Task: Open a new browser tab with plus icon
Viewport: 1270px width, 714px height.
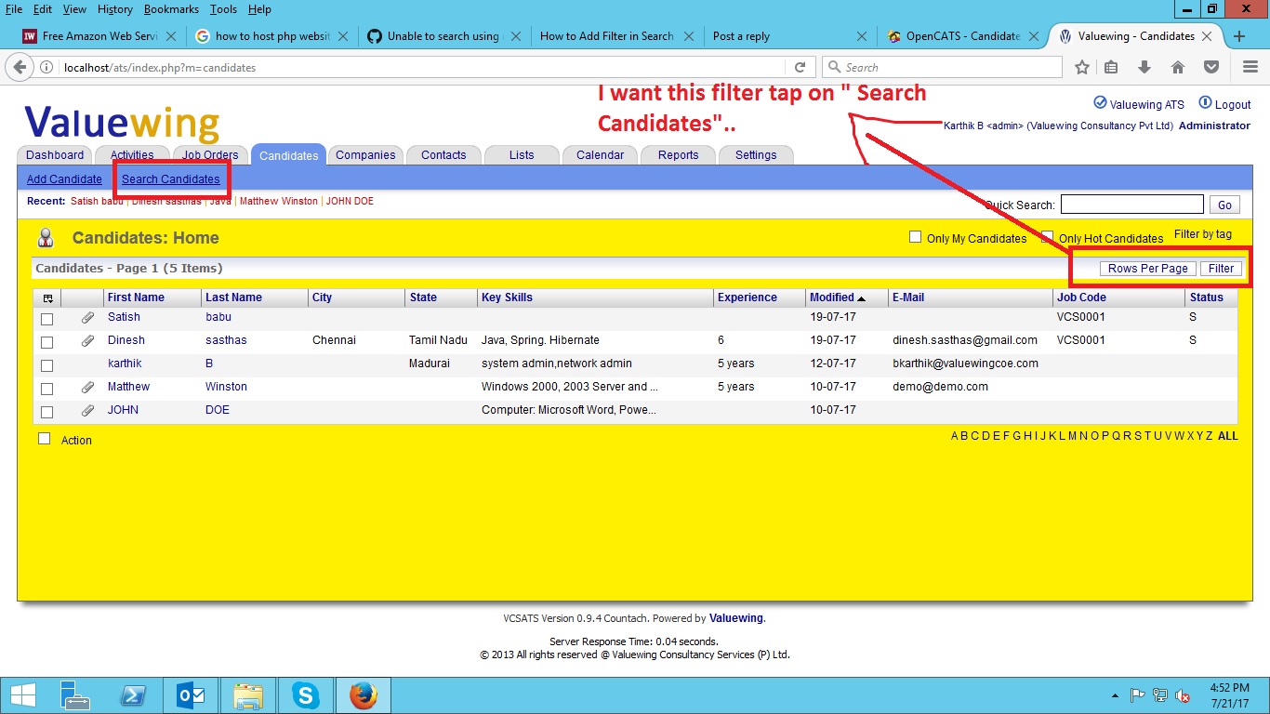Action: point(1239,36)
